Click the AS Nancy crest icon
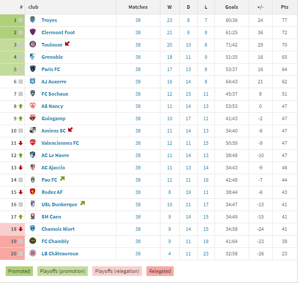Image resolution: width=298 pixels, height=283 pixels. point(33,106)
